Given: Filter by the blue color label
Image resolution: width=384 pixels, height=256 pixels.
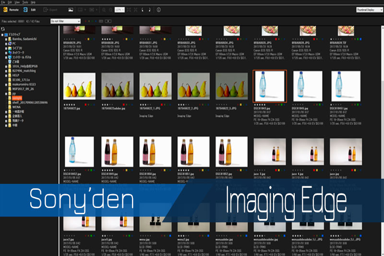Looking at the screenshot, I should point(96,21).
